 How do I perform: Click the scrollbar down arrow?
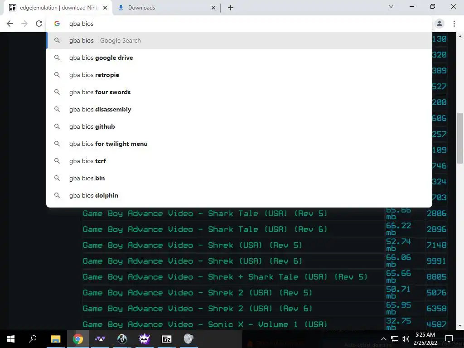(x=460, y=326)
